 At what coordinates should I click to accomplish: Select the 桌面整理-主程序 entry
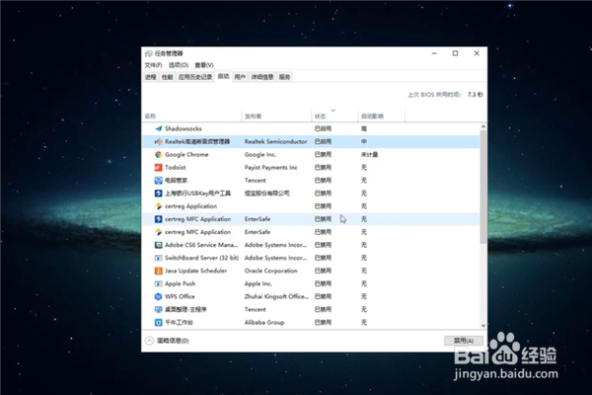click(185, 309)
